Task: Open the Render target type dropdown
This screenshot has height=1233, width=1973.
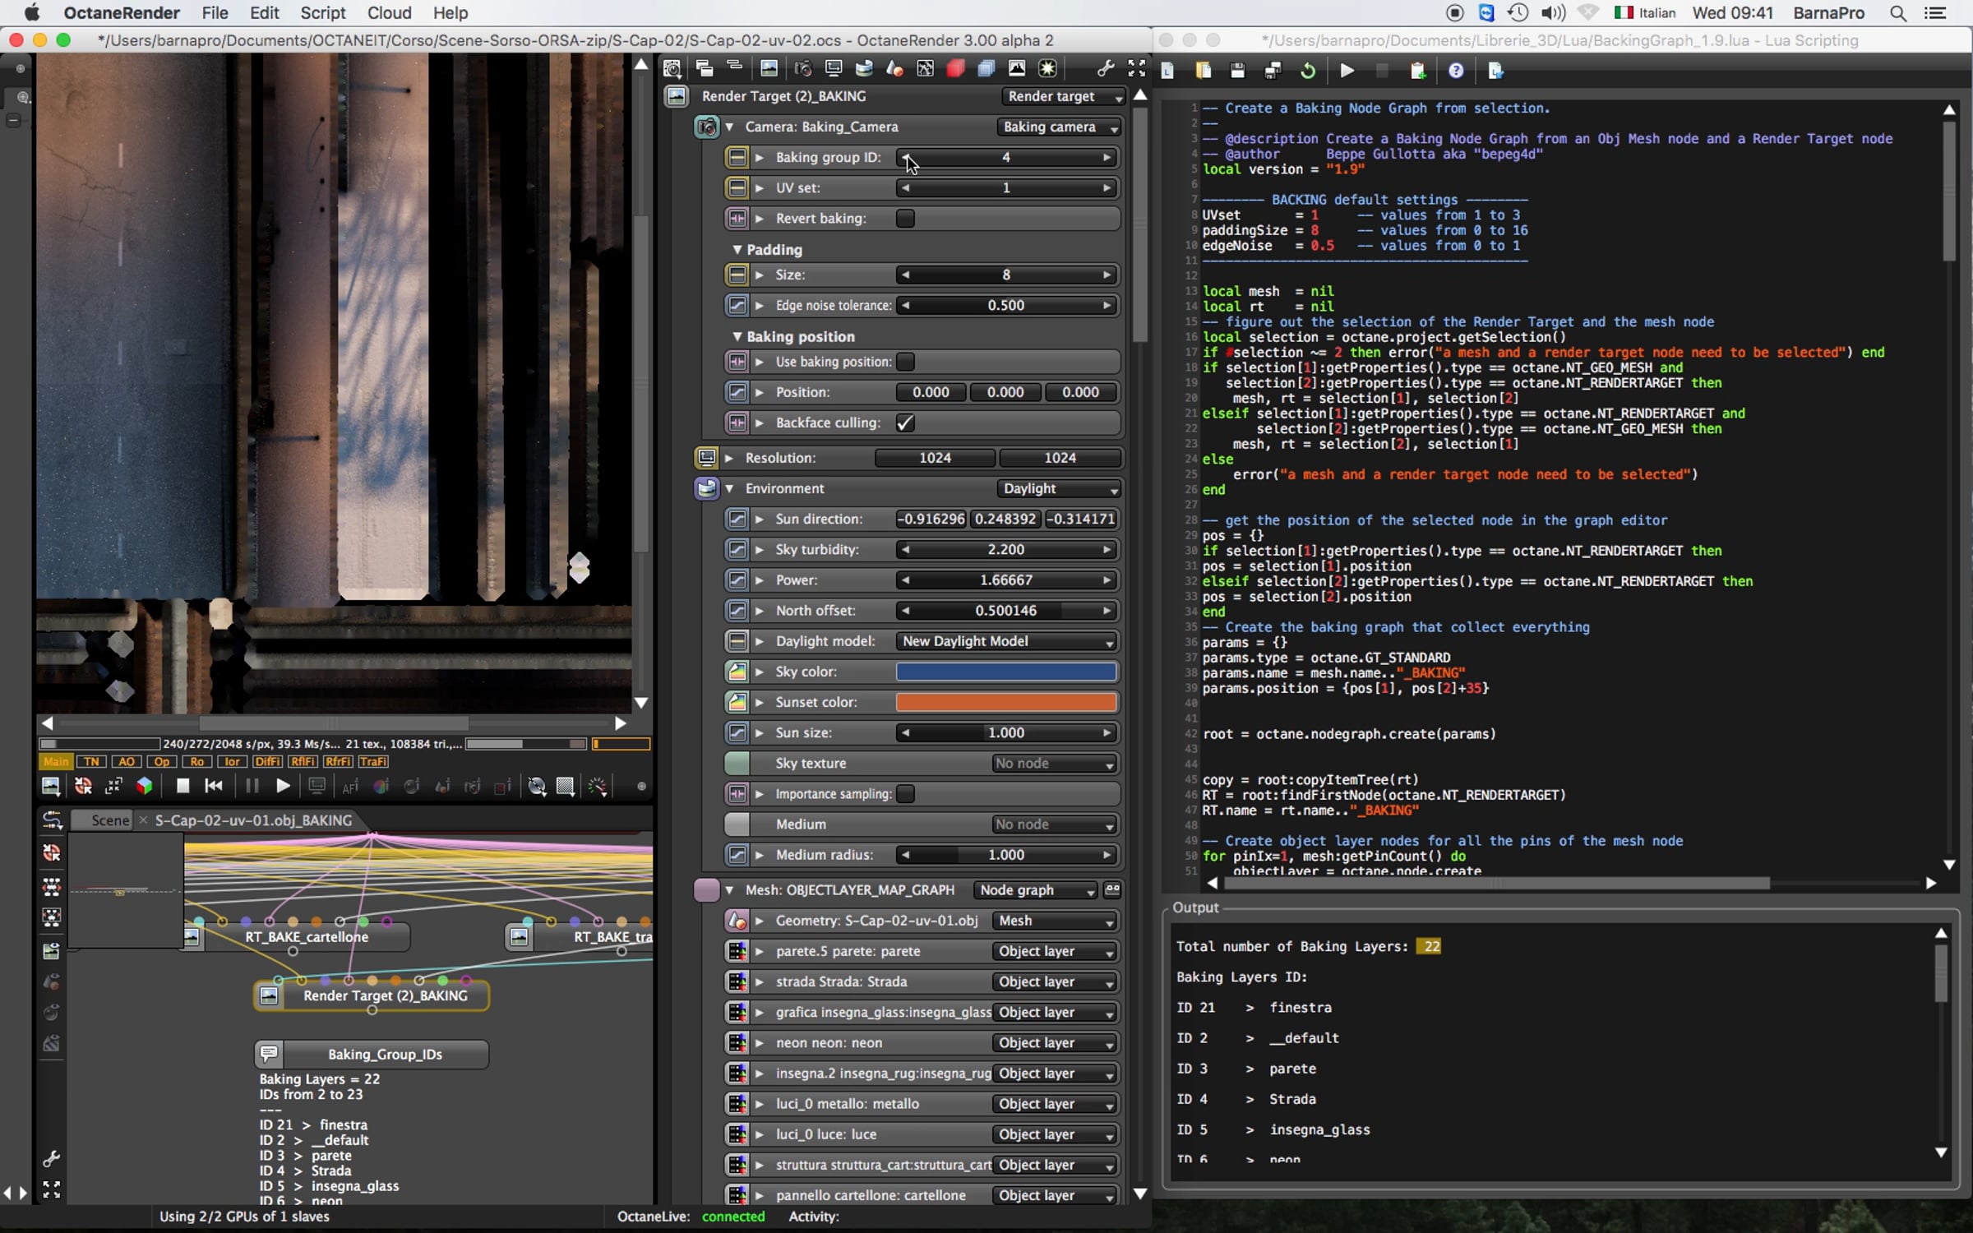Action: [1064, 96]
